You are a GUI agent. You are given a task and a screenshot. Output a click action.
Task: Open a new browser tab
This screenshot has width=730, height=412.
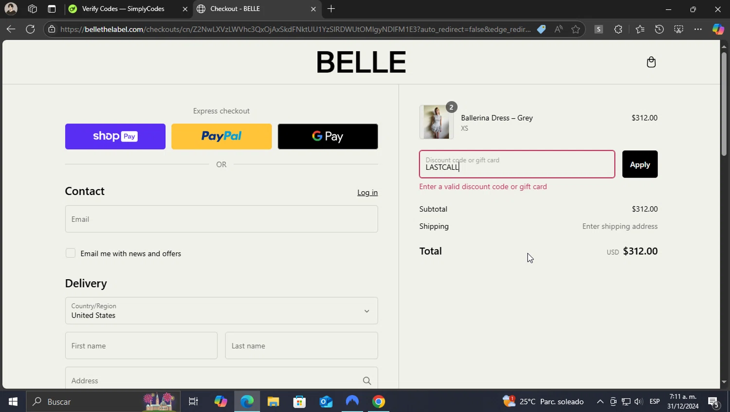331,9
